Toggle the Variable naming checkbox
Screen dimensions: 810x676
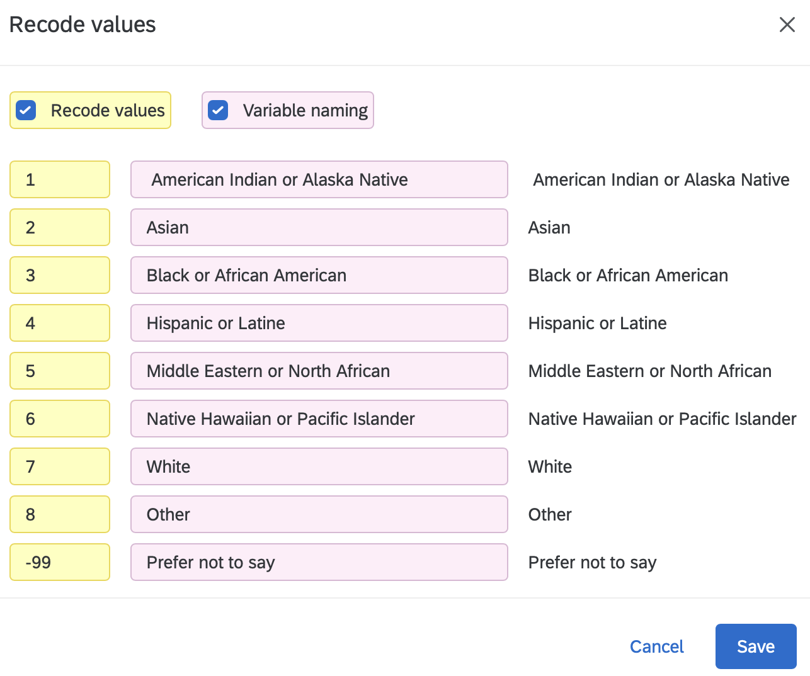point(218,110)
